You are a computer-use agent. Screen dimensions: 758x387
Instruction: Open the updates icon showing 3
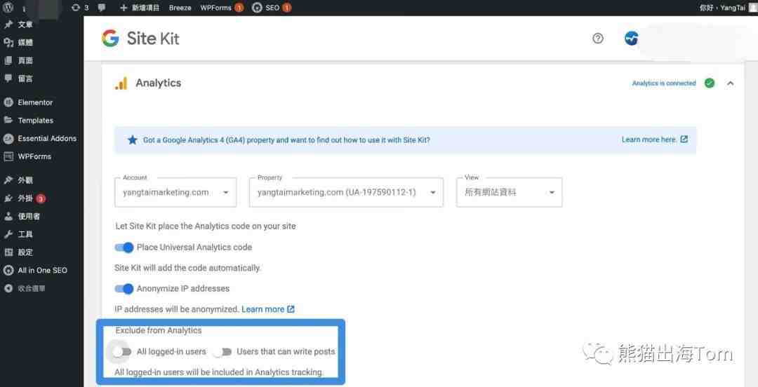[x=80, y=8]
